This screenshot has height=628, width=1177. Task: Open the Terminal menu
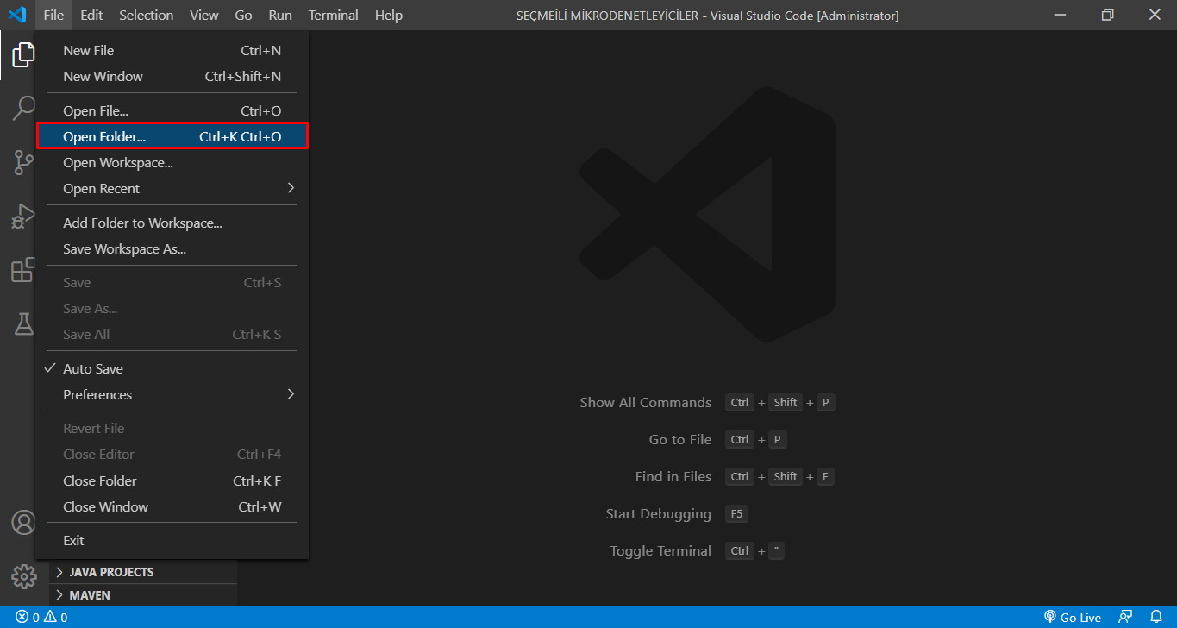point(332,16)
